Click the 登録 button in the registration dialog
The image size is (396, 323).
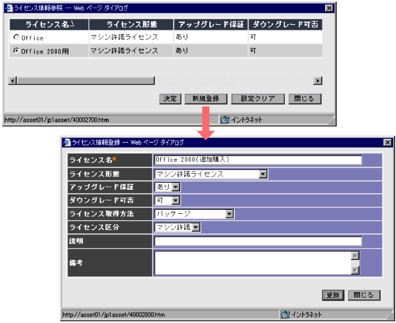(x=333, y=295)
